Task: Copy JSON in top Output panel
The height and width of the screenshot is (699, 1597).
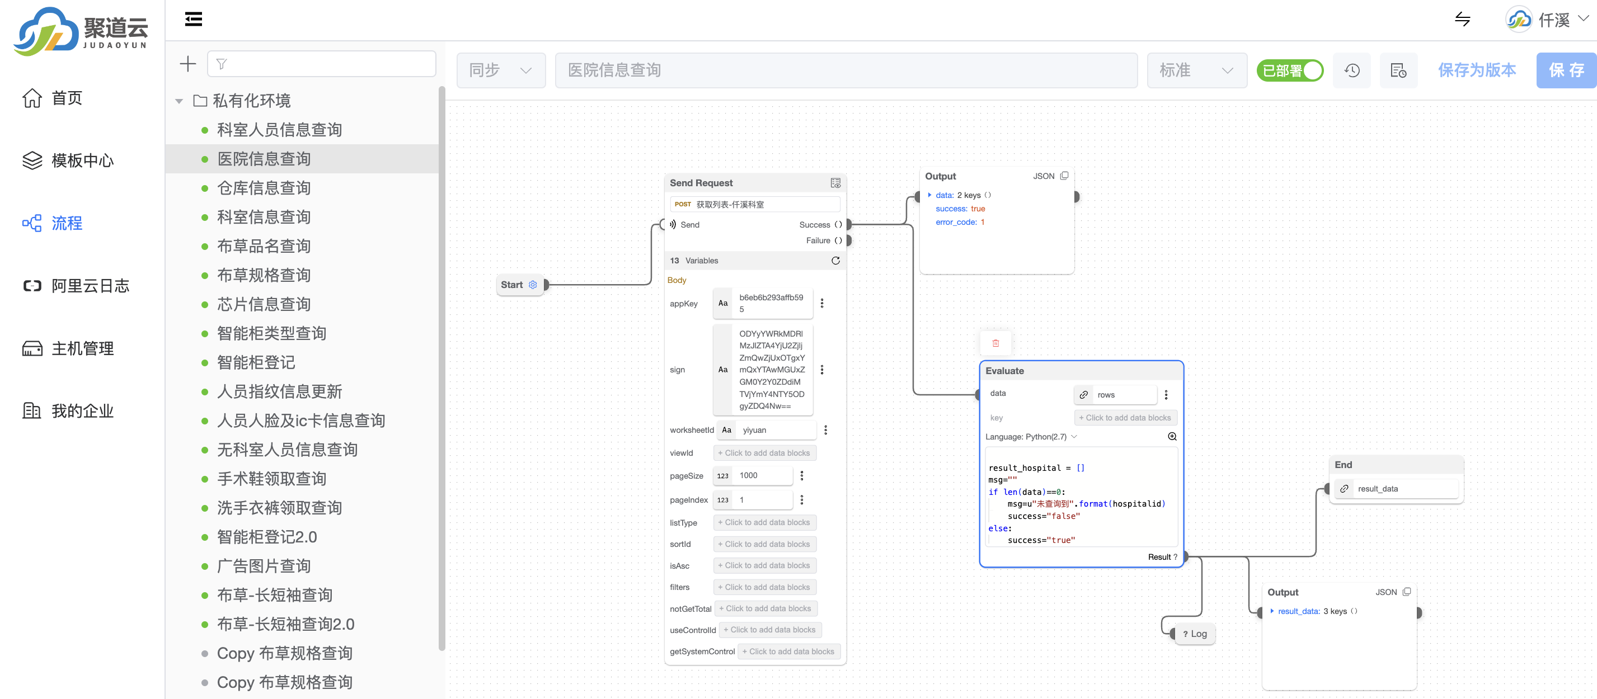Action: coord(1064,176)
